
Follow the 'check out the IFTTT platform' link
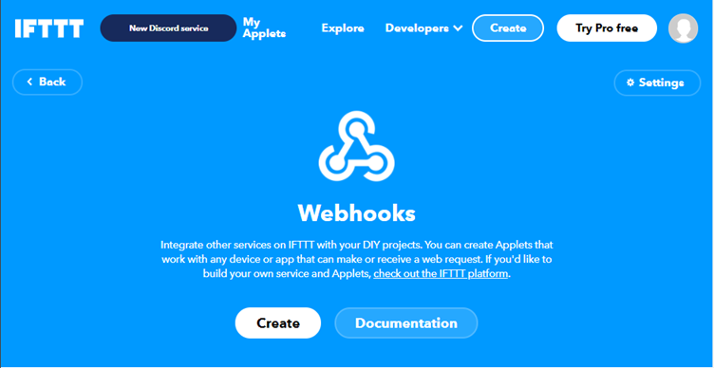(x=441, y=274)
